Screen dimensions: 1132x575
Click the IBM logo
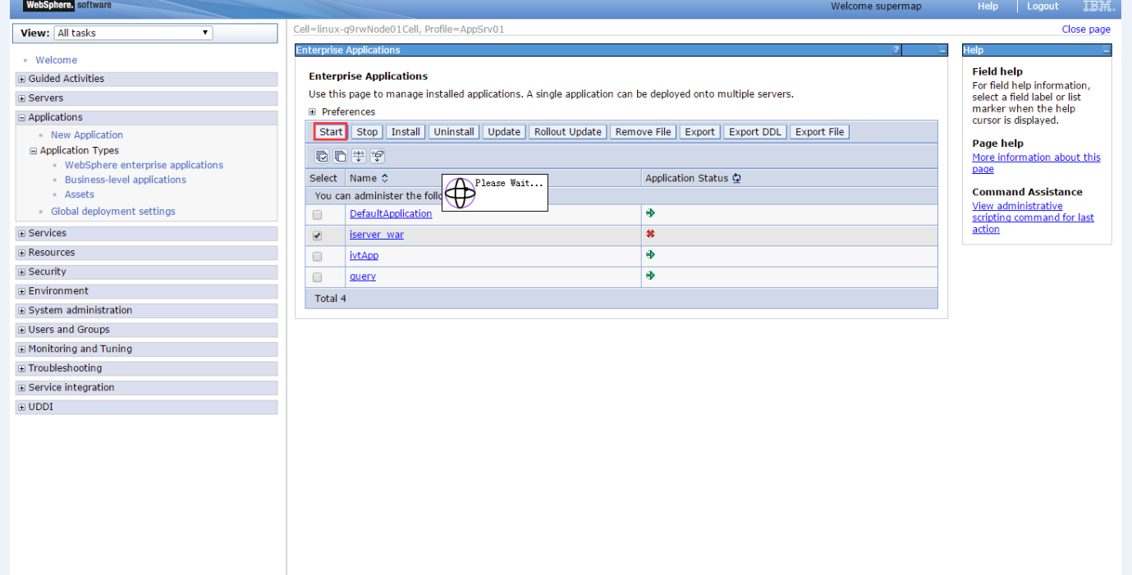[1098, 7]
